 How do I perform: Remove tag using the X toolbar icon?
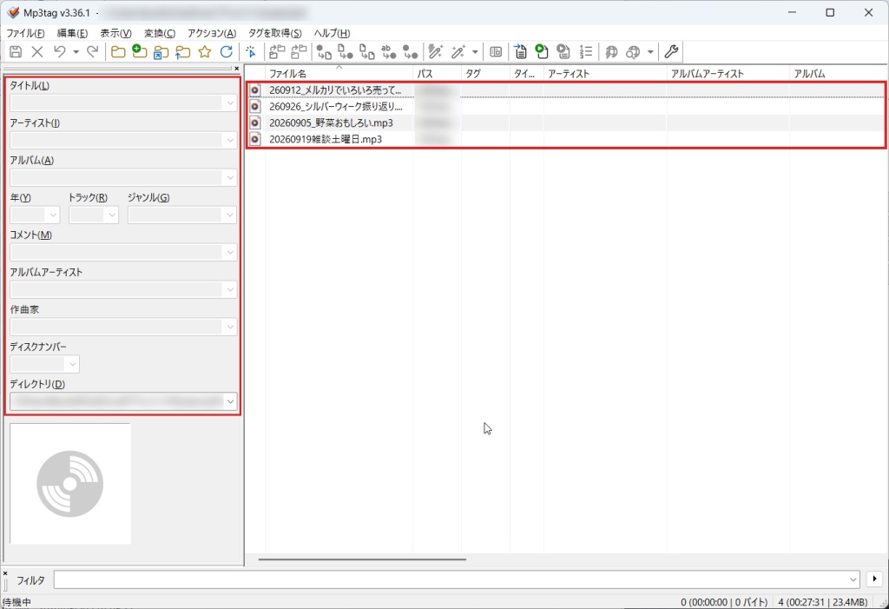[x=37, y=52]
